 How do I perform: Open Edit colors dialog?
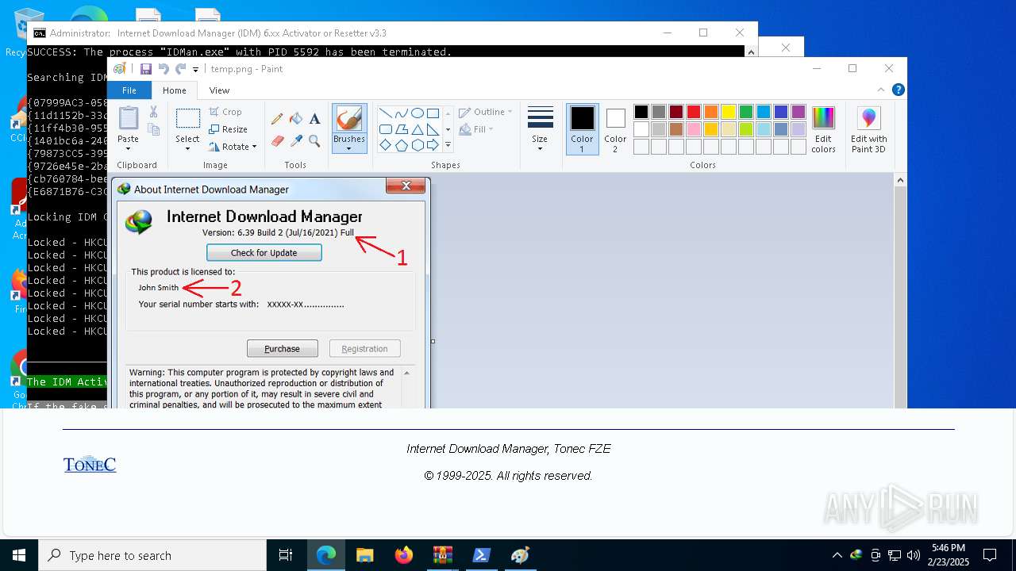(823, 130)
